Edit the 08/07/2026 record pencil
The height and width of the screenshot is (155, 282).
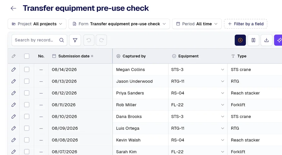14,152
